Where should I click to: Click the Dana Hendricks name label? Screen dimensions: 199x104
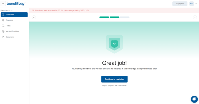pos(6,10)
